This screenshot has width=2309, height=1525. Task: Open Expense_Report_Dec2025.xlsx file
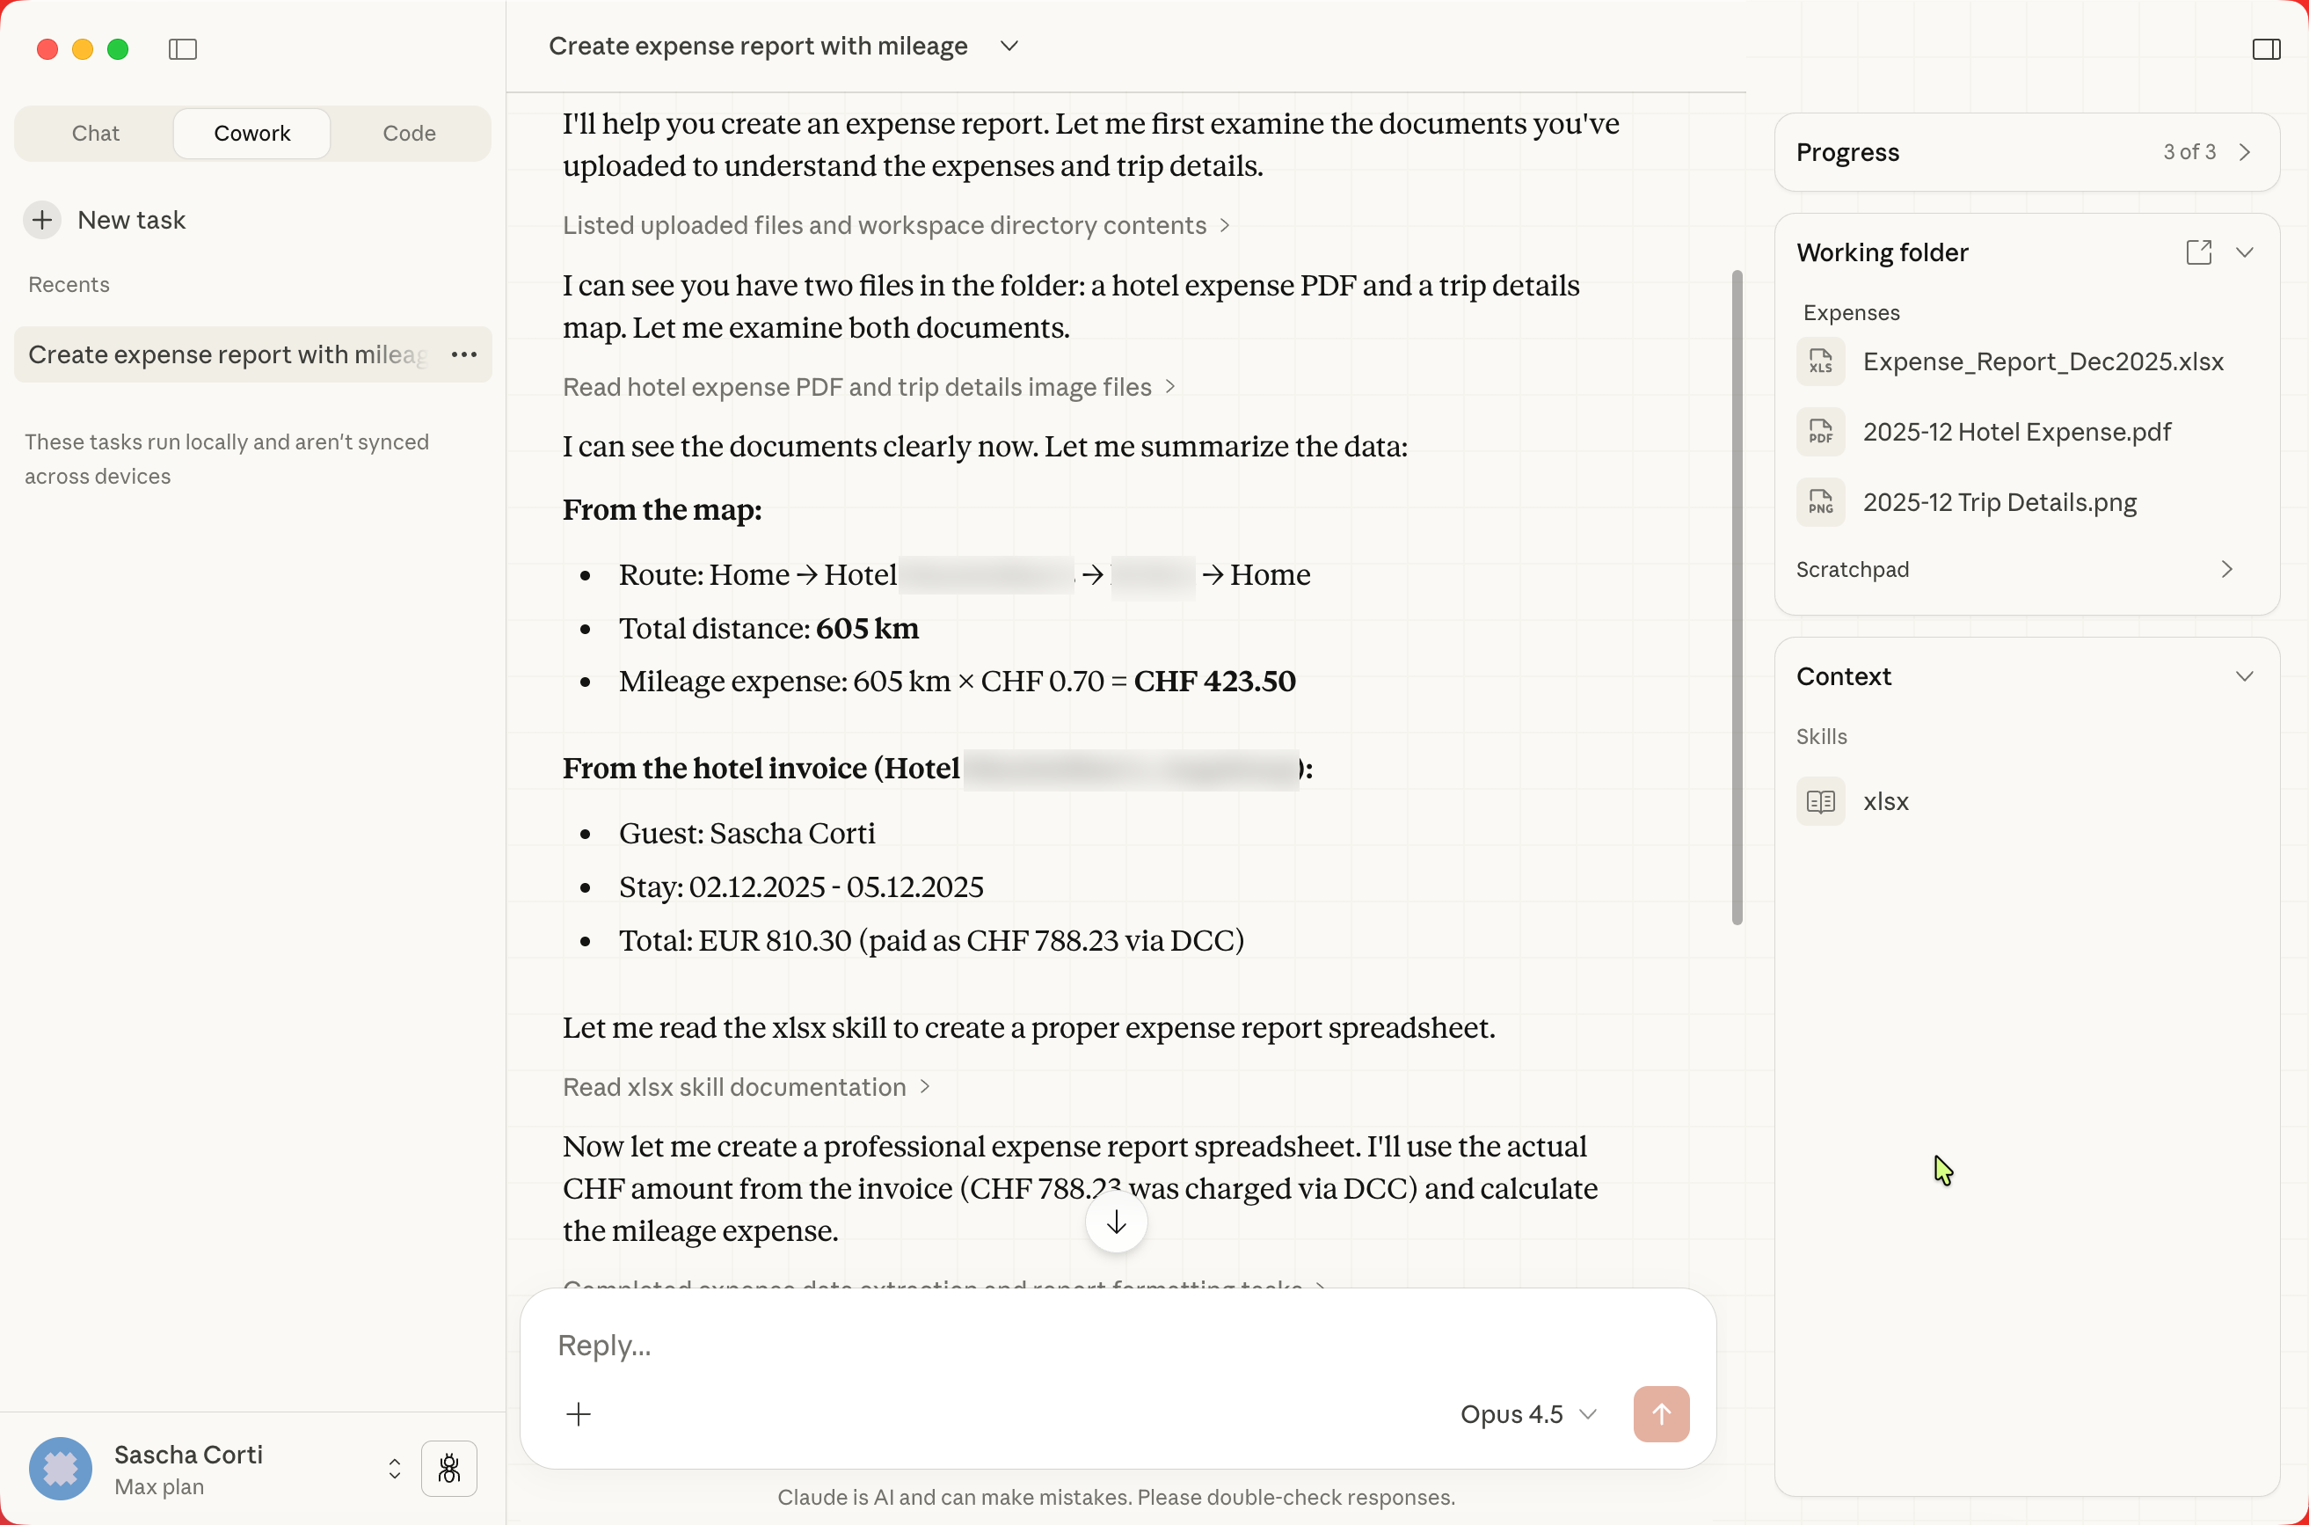click(2042, 361)
